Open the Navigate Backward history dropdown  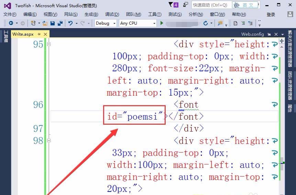click(x=17, y=23)
